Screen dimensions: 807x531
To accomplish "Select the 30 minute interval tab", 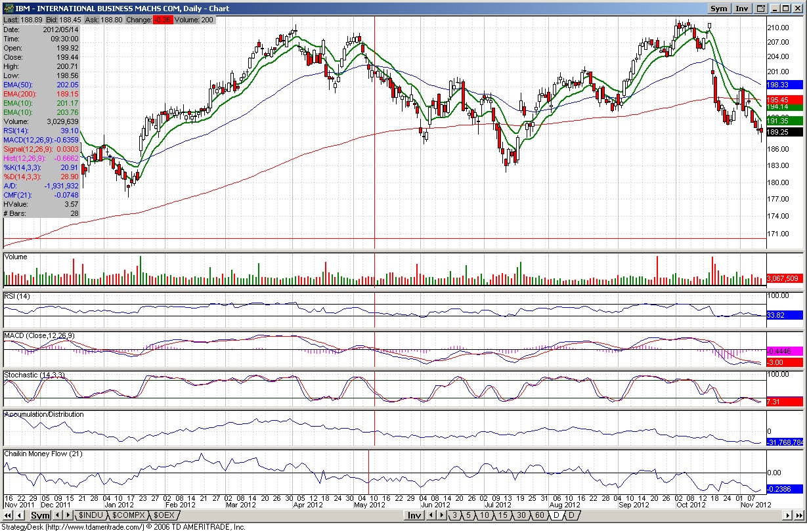I will click(521, 515).
